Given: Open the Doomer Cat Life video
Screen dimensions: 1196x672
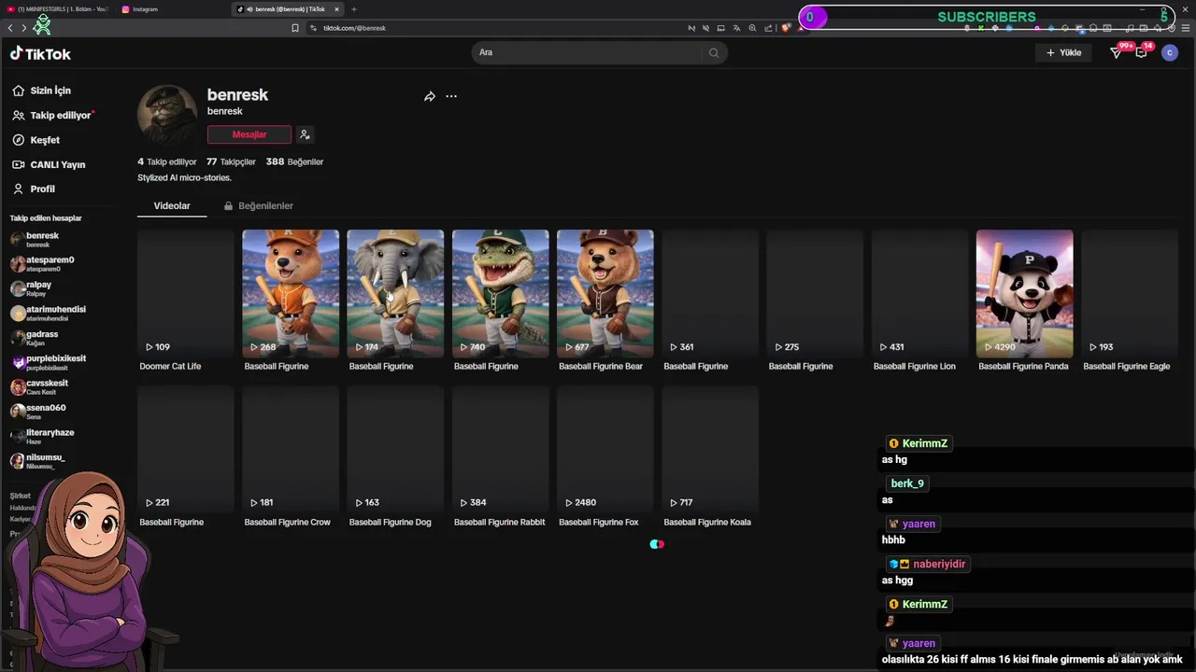Looking at the screenshot, I should 186,293.
